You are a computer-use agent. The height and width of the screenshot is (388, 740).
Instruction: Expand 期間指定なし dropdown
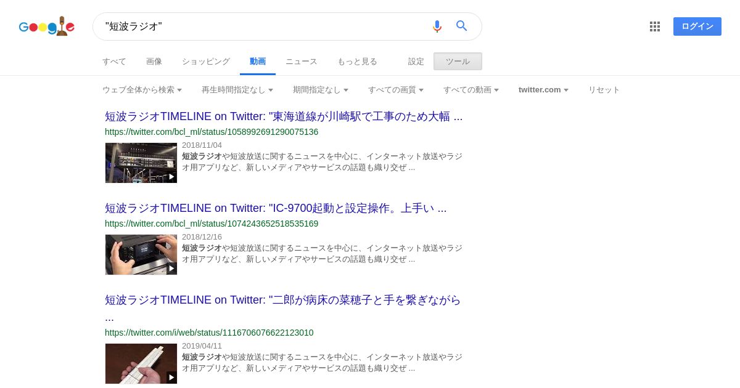tap(321, 90)
